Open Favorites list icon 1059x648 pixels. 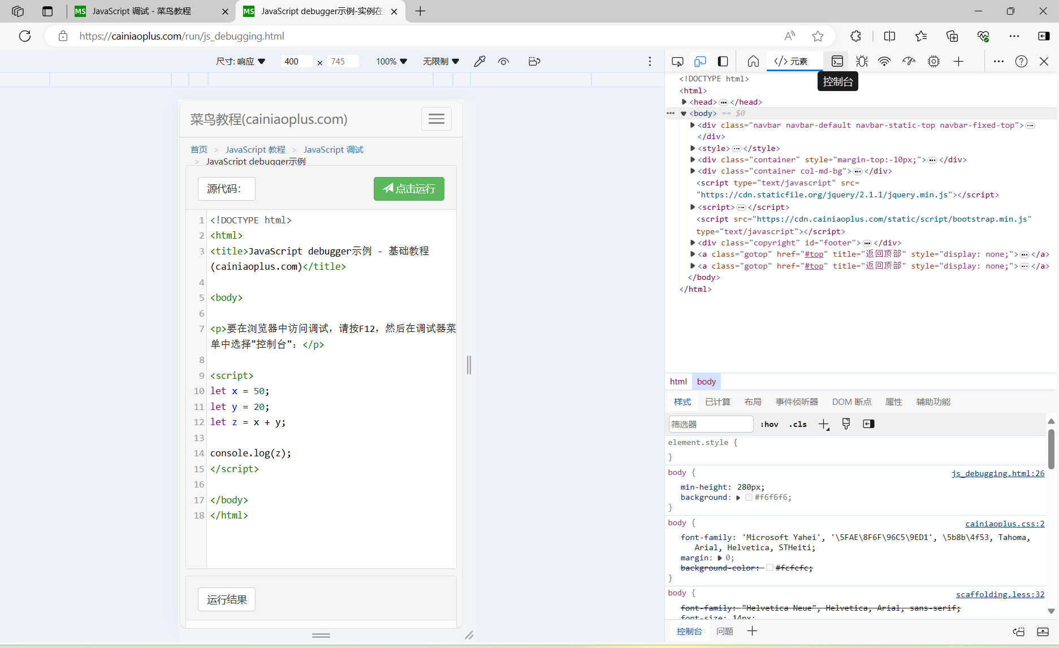coord(921,36)
